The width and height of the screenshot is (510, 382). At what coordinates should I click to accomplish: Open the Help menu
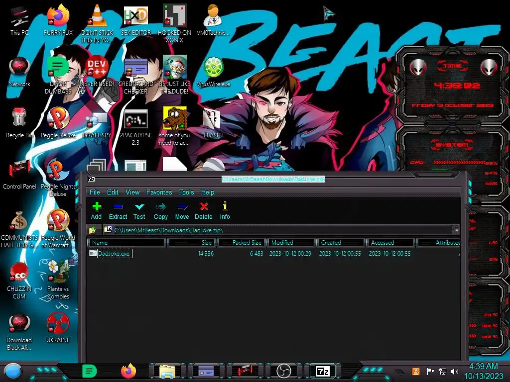pos(208,192)
